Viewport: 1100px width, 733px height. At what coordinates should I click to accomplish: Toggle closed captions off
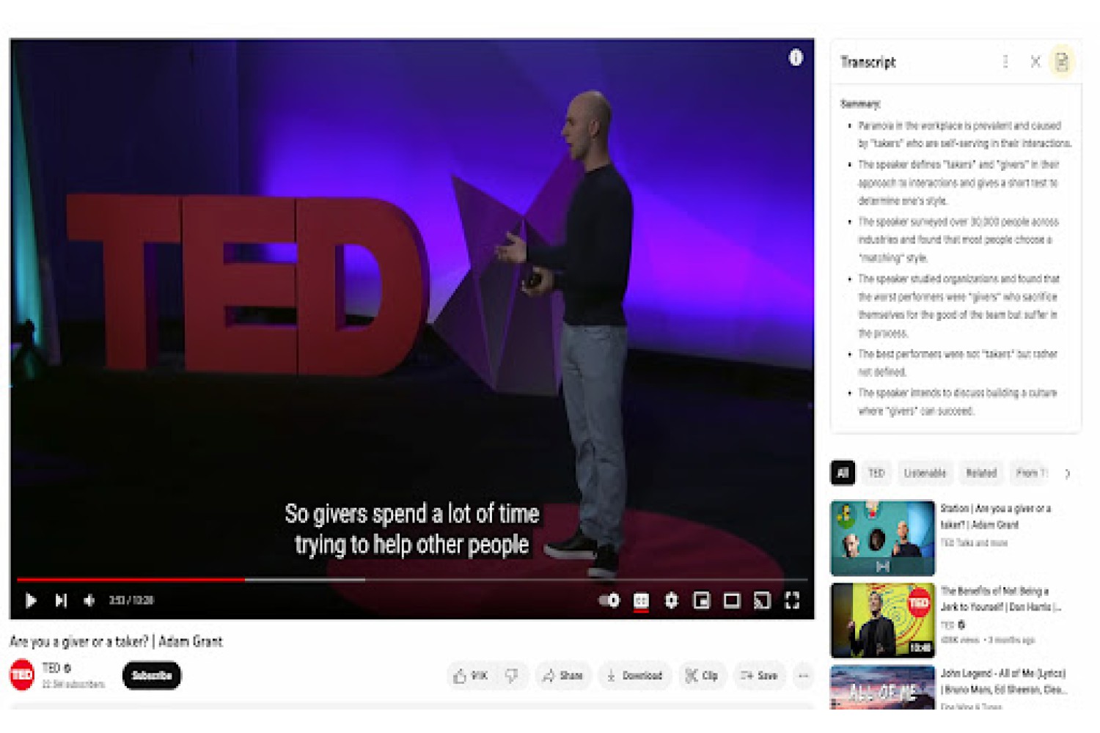[641, 601]
